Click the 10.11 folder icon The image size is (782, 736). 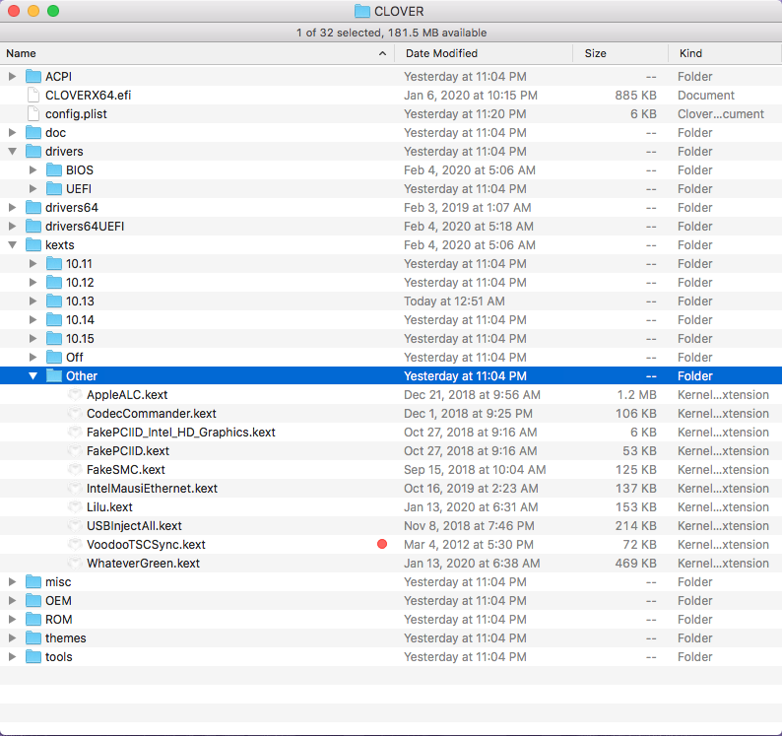[54, 263]
